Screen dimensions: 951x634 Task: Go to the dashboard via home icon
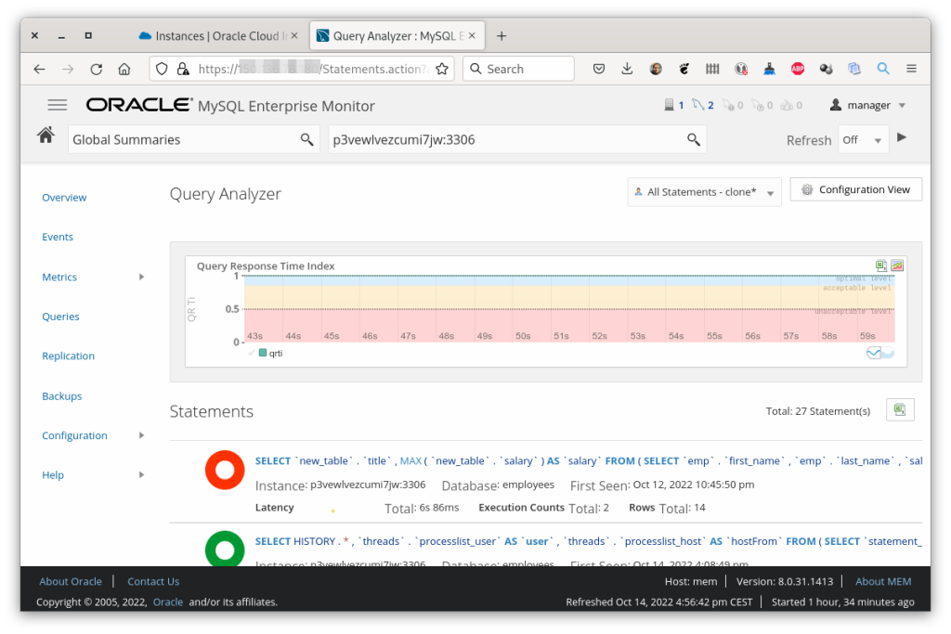[x=46, y=136]
